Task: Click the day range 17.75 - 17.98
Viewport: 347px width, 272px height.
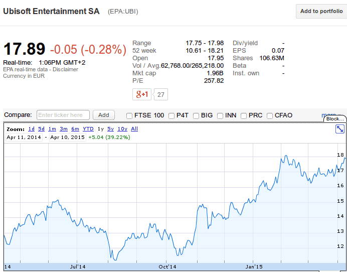Action: (x=205, y=43)
